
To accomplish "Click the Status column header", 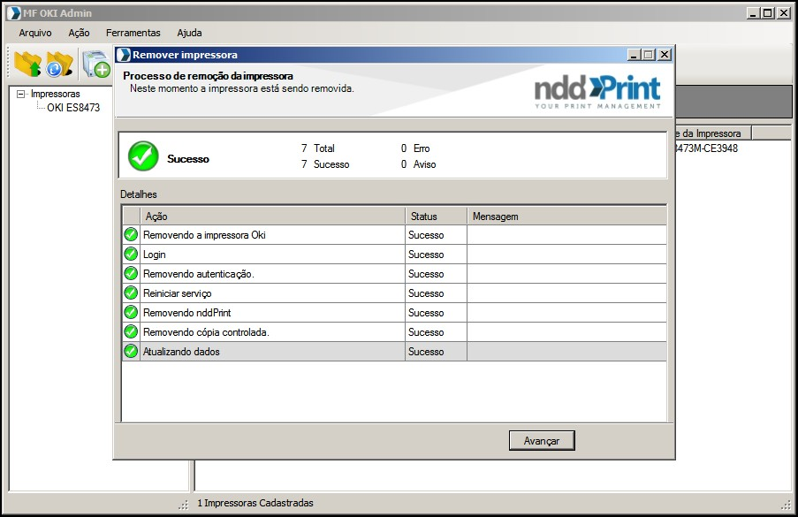I will tap(436, 216).
